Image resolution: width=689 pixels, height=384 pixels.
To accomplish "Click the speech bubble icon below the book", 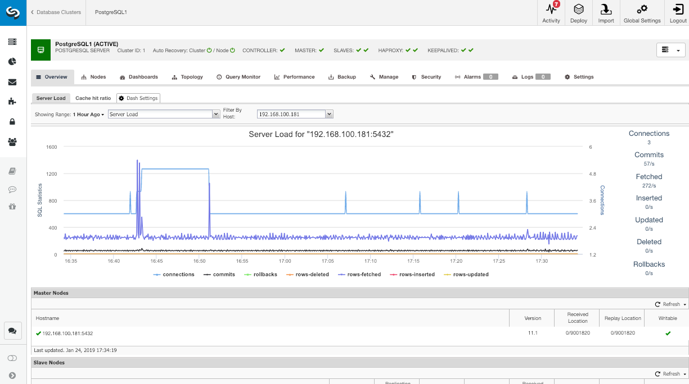I will pyautogui.click(x=12, y=189).
